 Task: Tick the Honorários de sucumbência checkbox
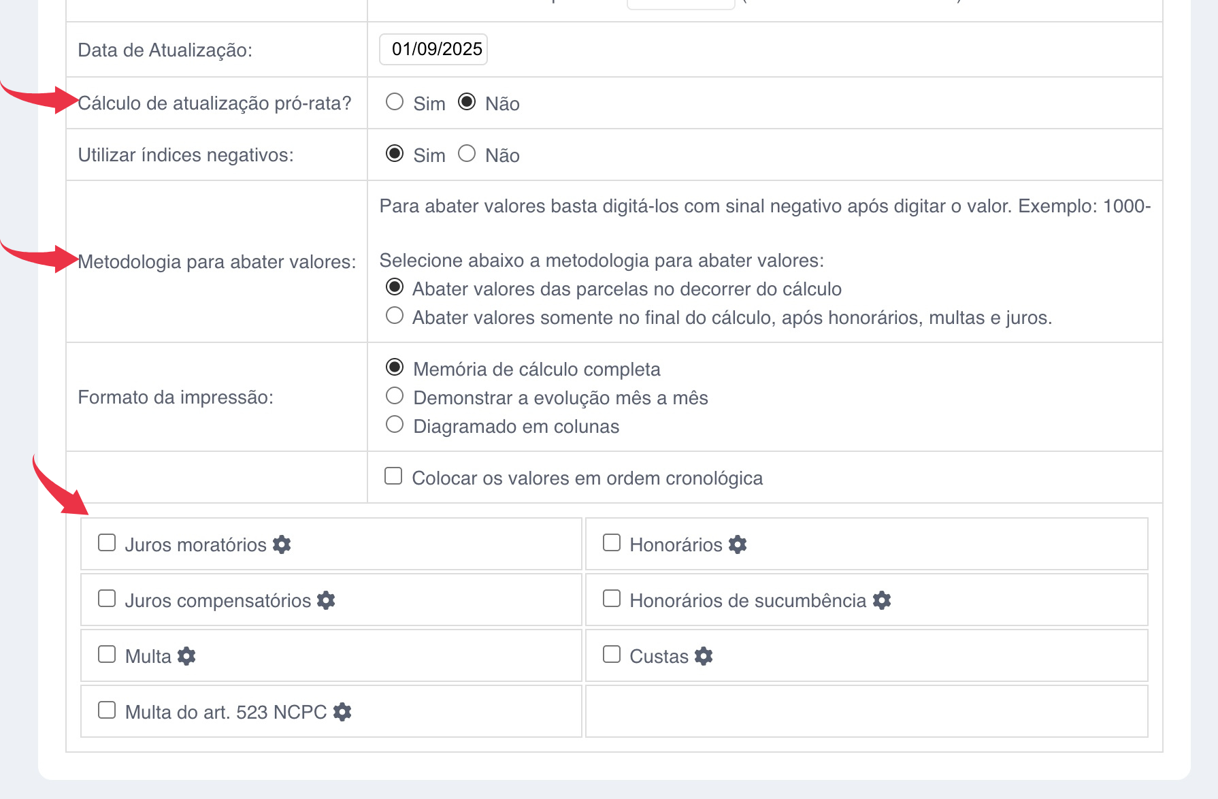(612, 599)
